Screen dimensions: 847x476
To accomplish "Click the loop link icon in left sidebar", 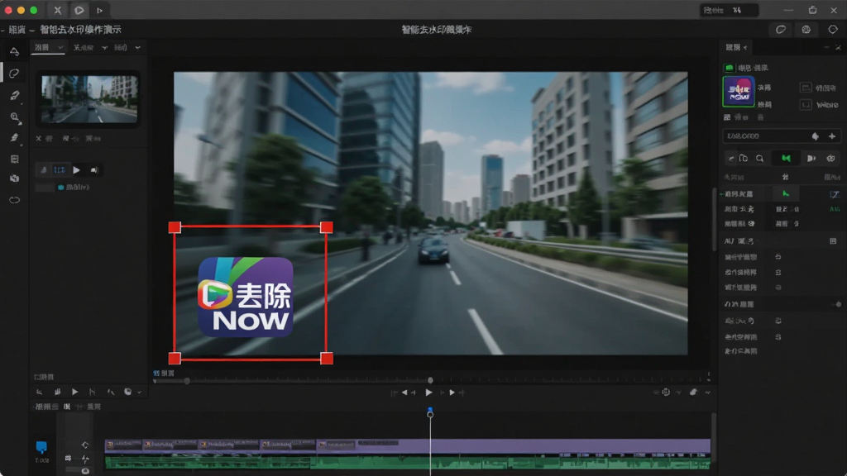I will [x=15, y=200].
